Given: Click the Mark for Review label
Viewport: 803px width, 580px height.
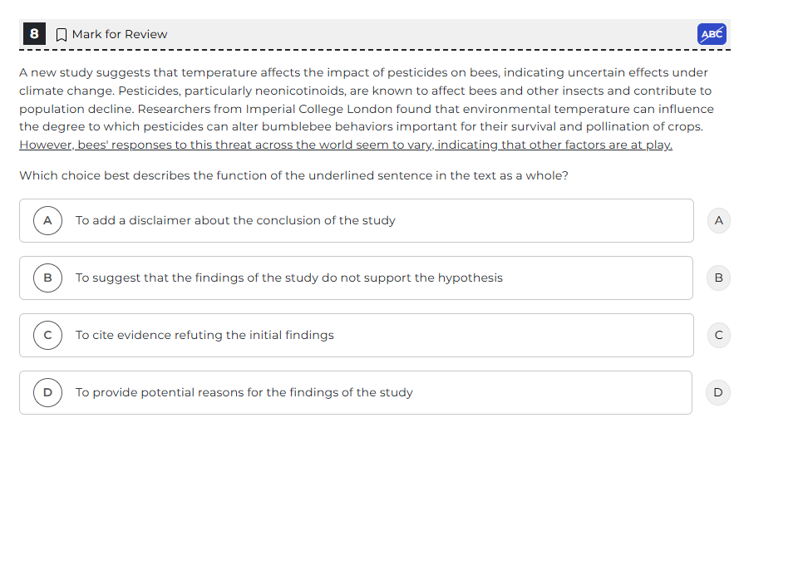Looking at the screenshot, I should (119, 34).
